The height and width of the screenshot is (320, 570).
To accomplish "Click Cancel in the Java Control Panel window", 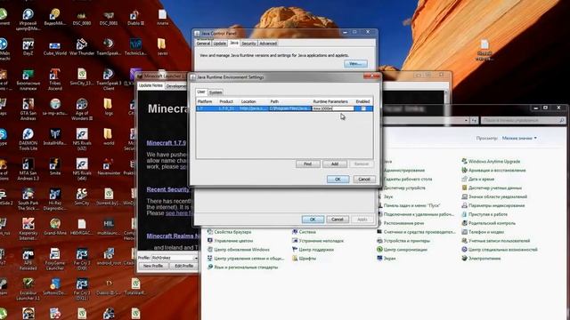I will (338, 220).
